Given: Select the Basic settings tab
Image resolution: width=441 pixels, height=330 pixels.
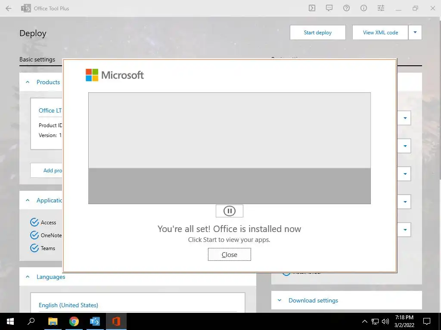Looking at the screenshot, I should pyautogui.click(x=37, y=59).
